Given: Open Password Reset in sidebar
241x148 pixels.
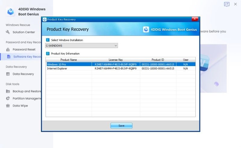Looking at the screenshot, I should point(24,49).
